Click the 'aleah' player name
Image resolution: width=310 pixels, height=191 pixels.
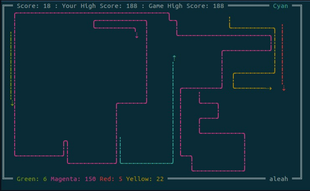point(279,179)
